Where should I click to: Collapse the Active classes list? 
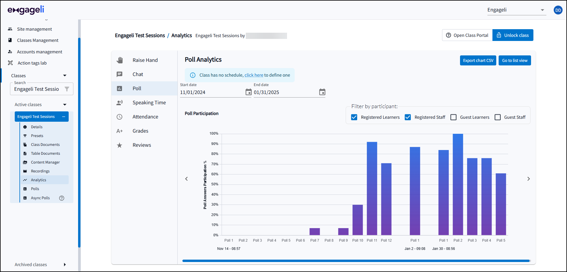[x=65, y=105]
